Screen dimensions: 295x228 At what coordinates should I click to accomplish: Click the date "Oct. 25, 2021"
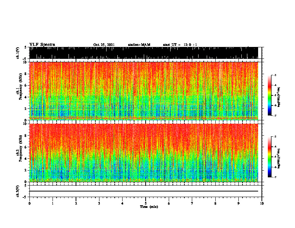tap(104, 45)
